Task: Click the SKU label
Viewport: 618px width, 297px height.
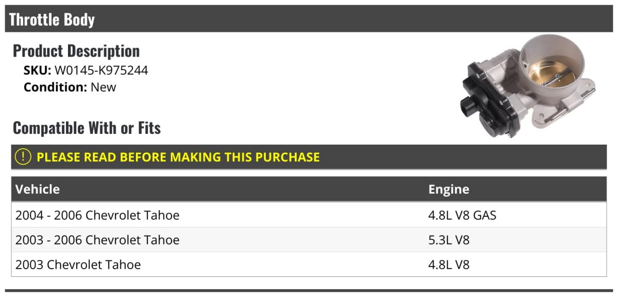Action: 38,71
